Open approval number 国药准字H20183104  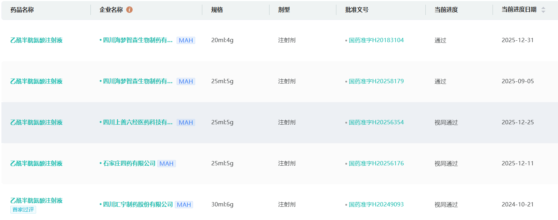(x=376, y=40)
